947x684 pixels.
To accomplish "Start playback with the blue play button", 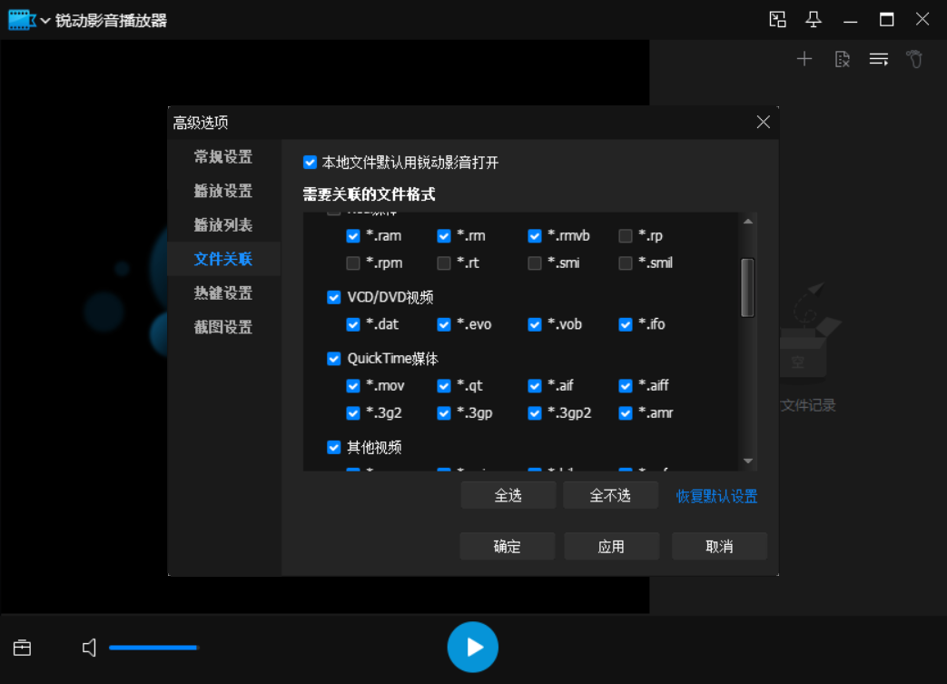I will [472, 647].
